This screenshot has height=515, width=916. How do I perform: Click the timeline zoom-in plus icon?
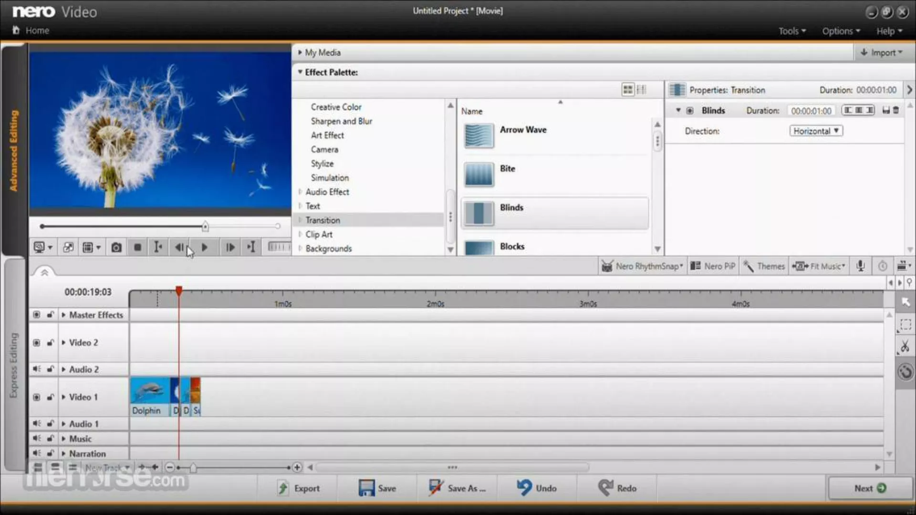pyautogui.click(x=297, y=467)
